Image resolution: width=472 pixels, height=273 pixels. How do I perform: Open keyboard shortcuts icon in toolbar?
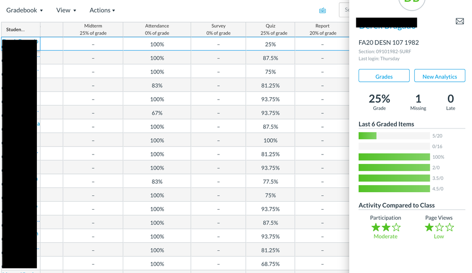click(x=322, y=10)
